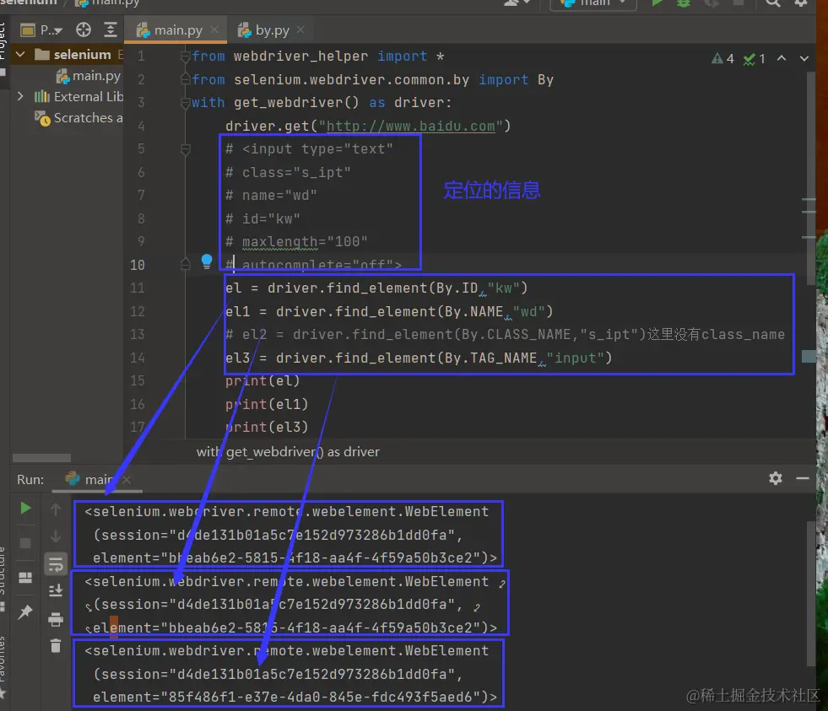
Task: Rerun main with green play button
Action: click(x=24, y=509)
